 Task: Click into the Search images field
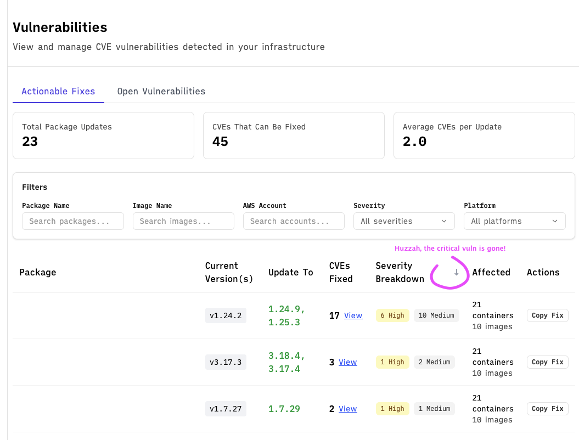coord(183,221)
